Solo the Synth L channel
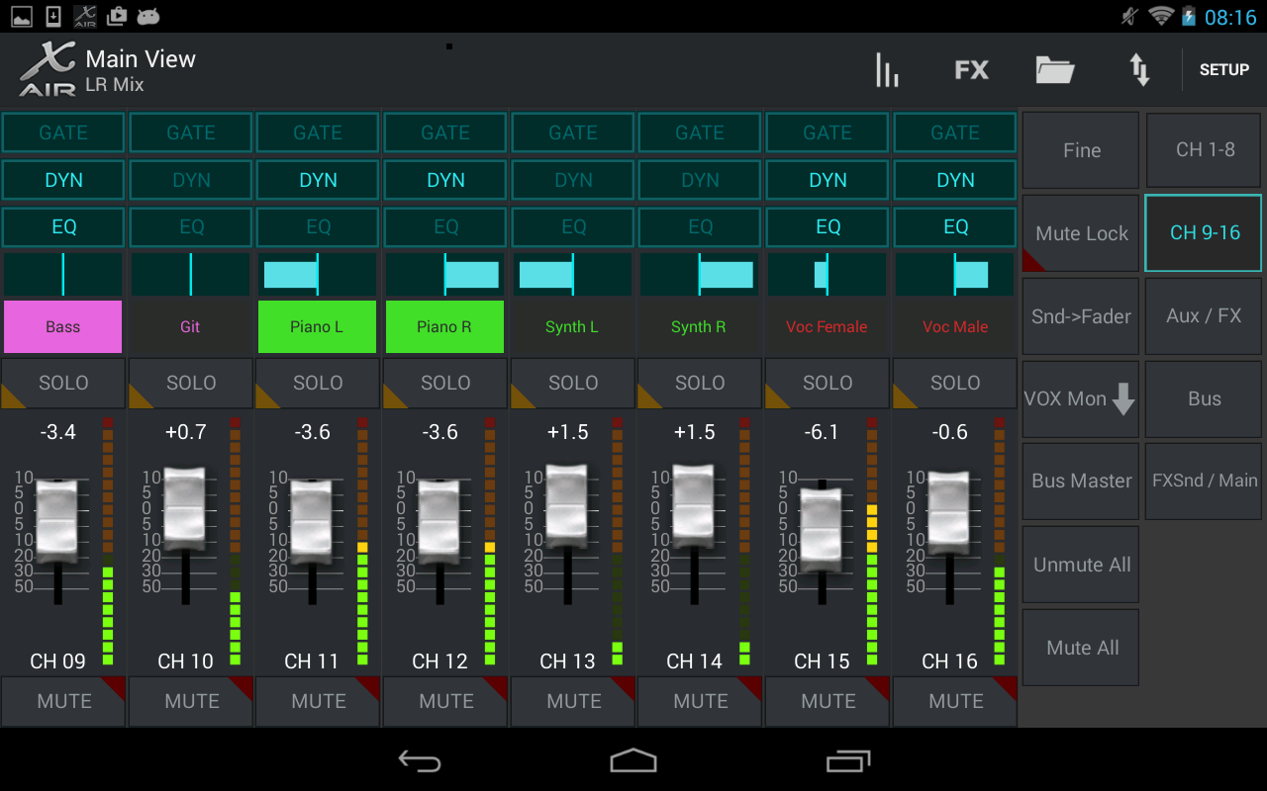This screenshot has width=1267, height=791. point(572,385)
